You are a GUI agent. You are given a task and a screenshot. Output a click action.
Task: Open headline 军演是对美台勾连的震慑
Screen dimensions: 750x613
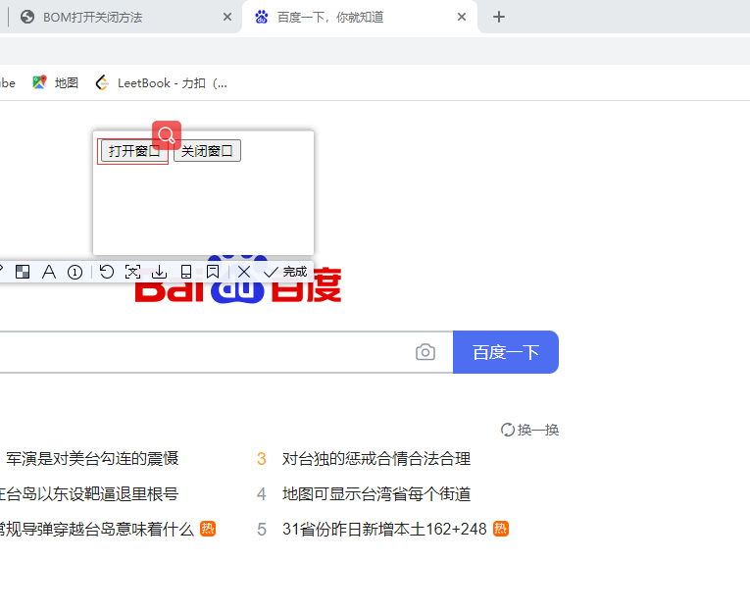coord(92,458)
